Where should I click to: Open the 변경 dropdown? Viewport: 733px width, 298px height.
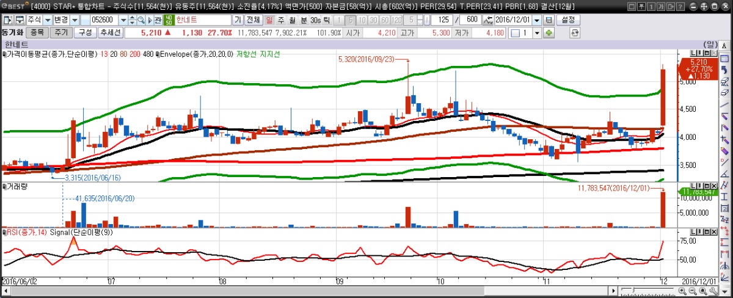pos(75,20)
